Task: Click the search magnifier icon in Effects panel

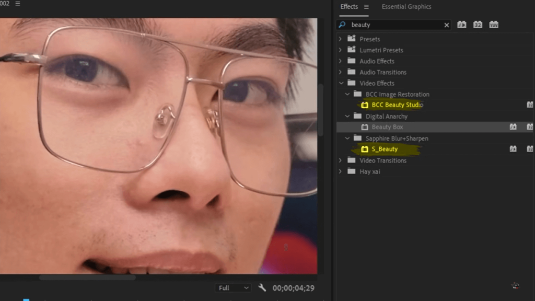Action: [341, 24]
